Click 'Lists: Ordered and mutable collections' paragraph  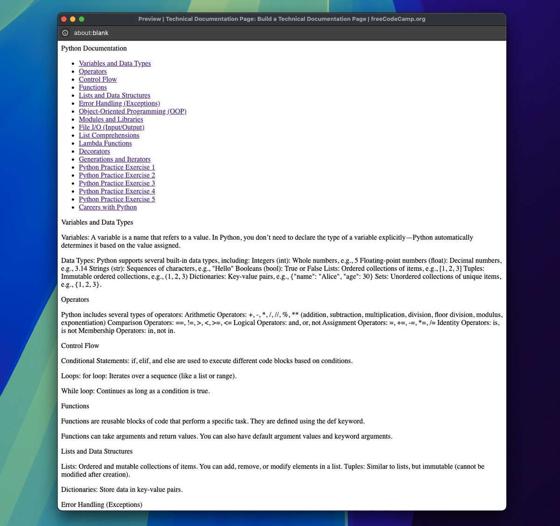pos(273,470)
